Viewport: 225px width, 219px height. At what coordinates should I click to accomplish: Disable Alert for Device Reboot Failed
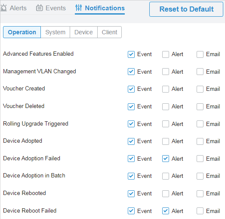(166, 211)
